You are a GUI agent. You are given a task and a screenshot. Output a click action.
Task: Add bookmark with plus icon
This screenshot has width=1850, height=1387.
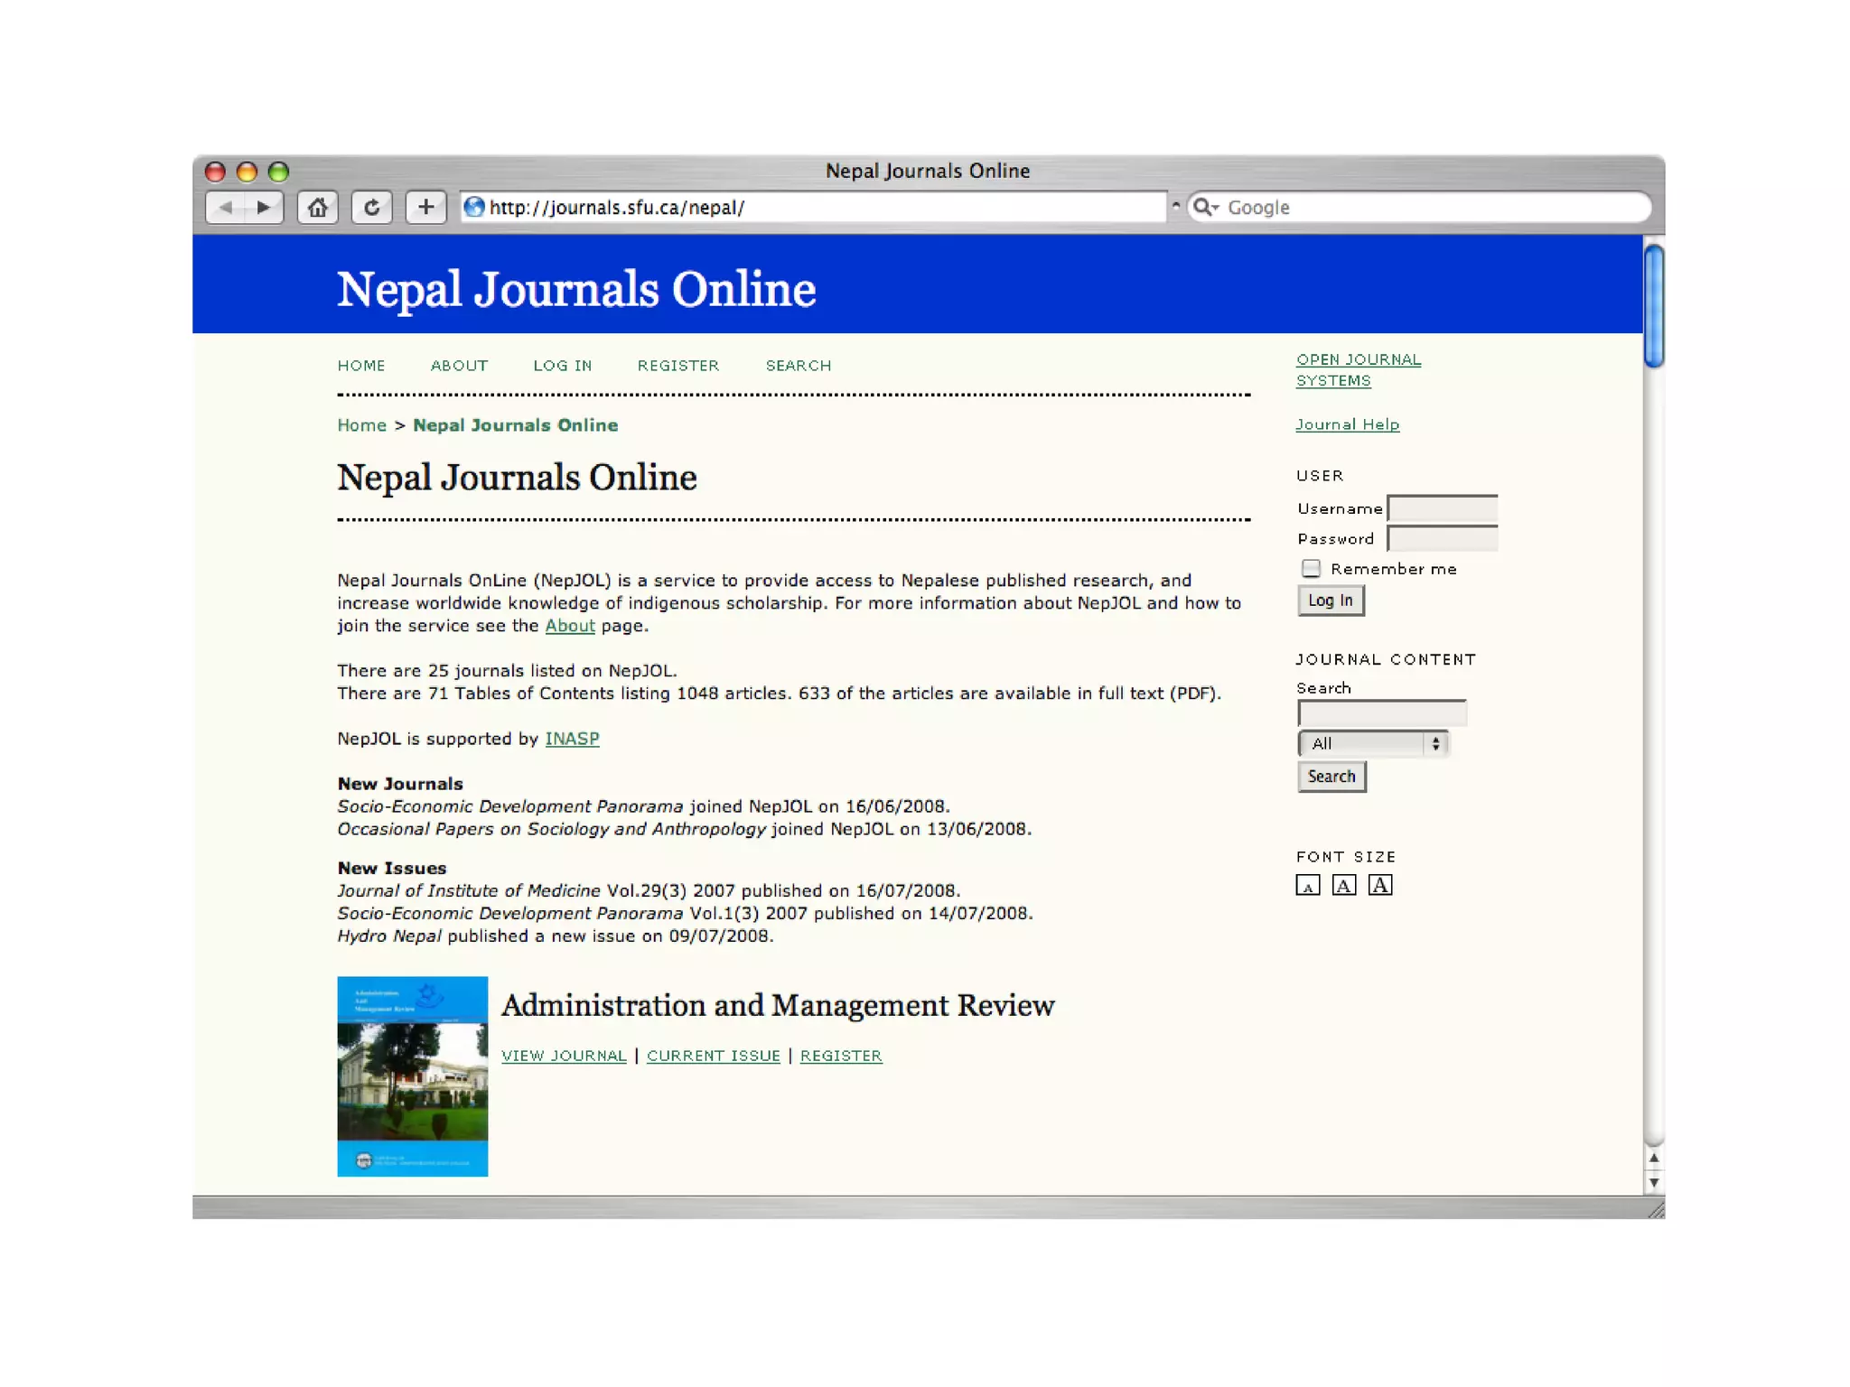tap(425, 208)
